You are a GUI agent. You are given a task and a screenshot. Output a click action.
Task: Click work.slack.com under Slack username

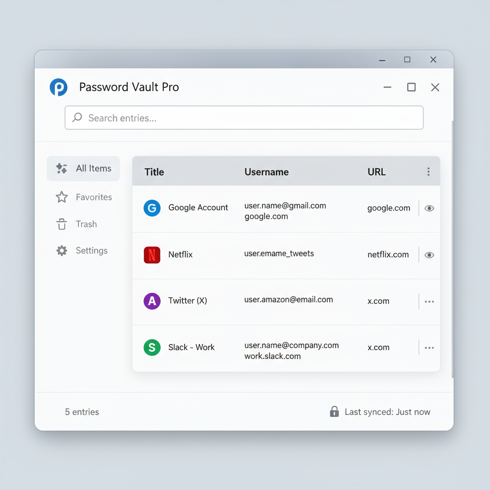click(272, 356)
